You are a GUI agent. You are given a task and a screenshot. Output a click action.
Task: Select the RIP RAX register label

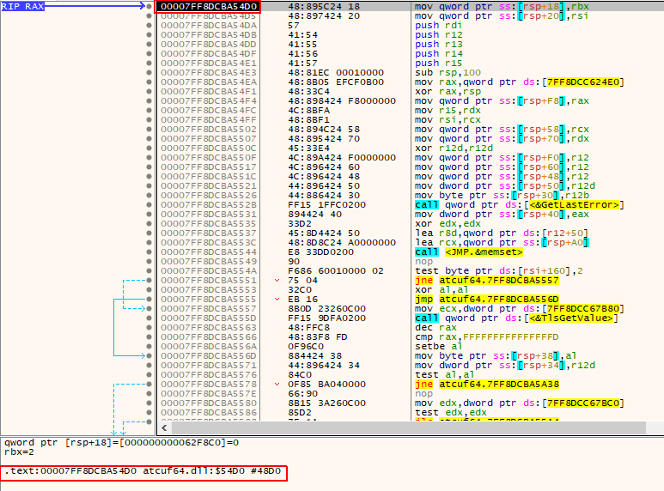23,6
